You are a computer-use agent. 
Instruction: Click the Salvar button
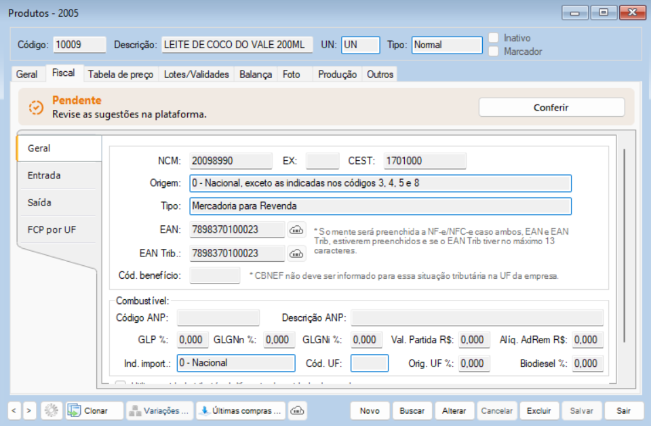(x=581, y=410)
